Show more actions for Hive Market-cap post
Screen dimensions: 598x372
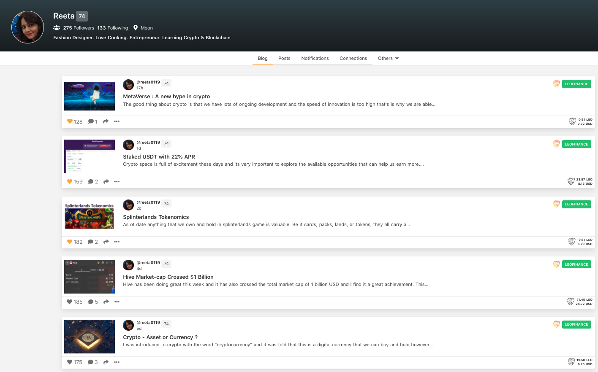(117, 302)
